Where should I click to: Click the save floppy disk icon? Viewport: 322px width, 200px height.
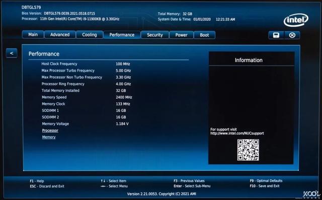[276, 35]
